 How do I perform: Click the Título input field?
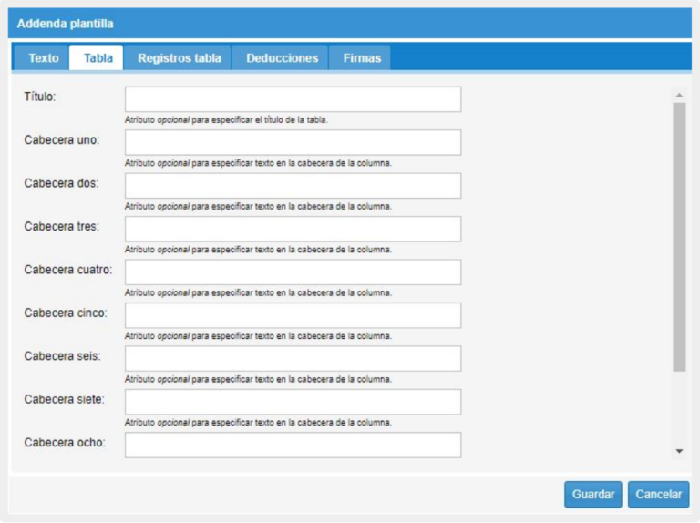point(293,99)
